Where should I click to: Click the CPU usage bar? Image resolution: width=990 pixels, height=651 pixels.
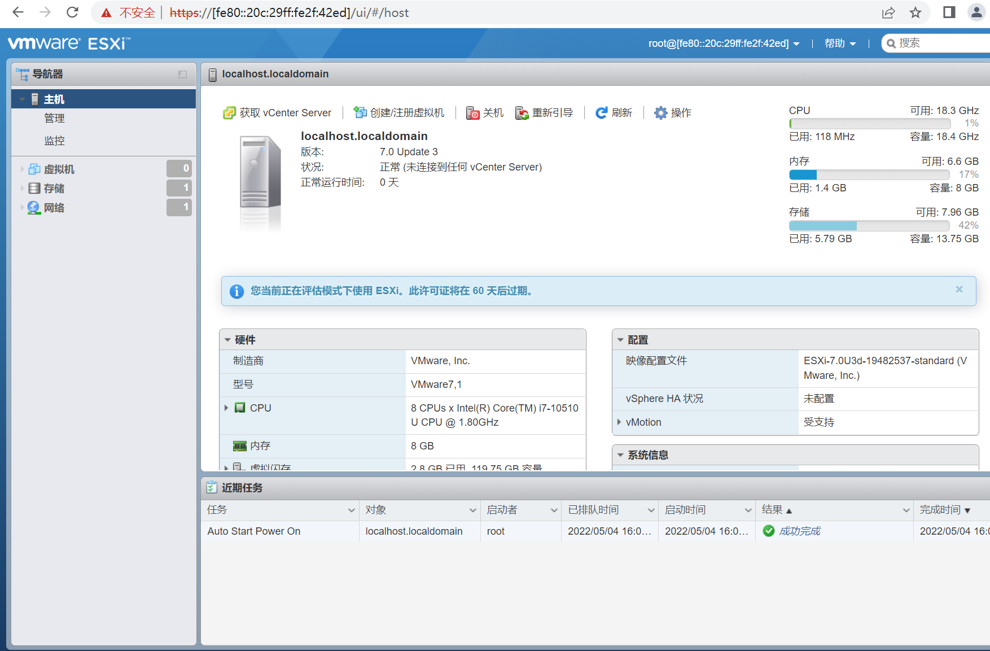click(x=869, y=124)
